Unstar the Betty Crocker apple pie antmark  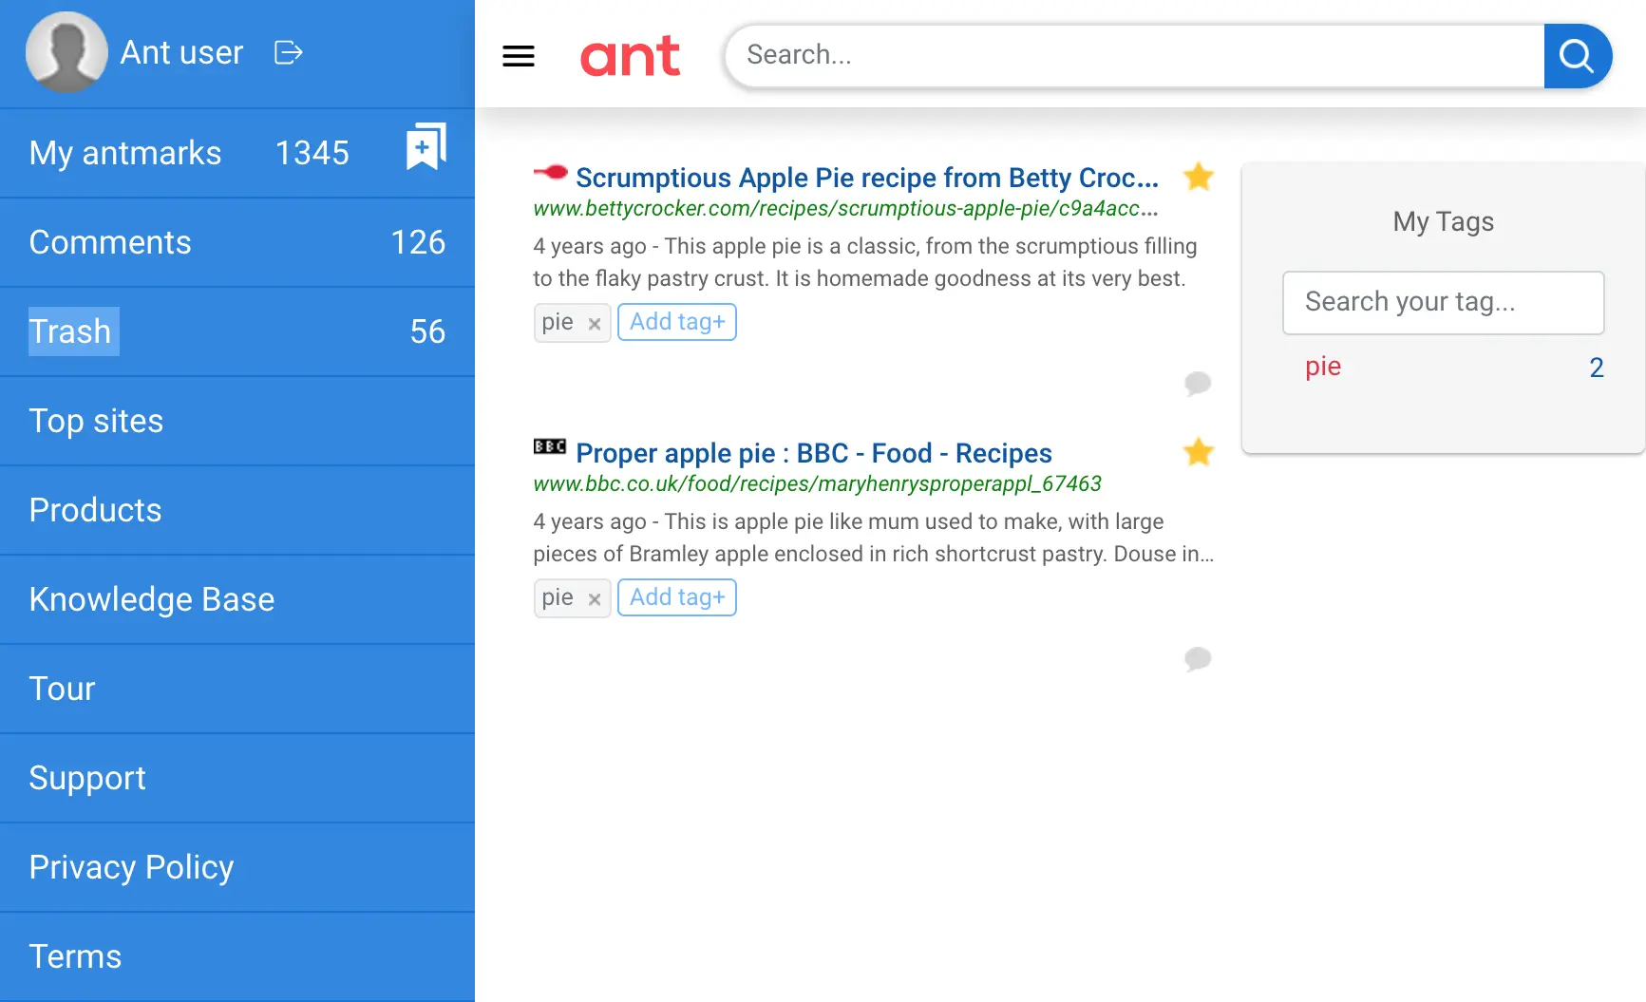pos(1198,177)
